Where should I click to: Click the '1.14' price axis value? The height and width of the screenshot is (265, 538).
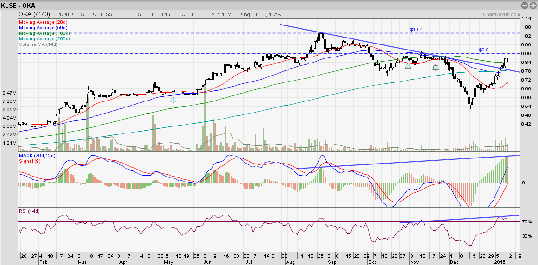[526, 19]
